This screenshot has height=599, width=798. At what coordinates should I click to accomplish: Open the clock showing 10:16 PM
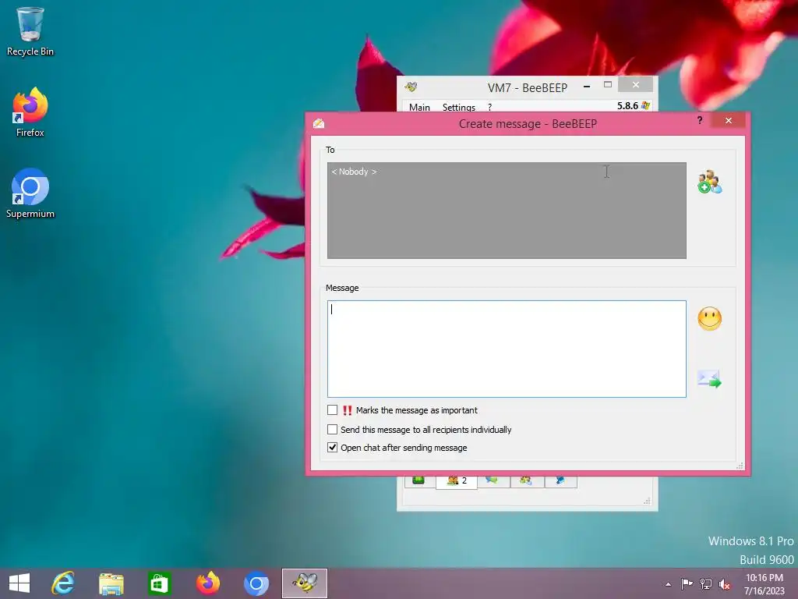click(764, 583)
